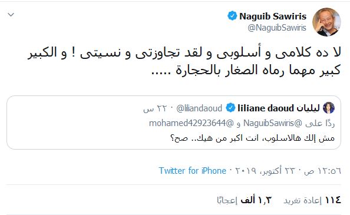This screenshot has height=215, width=350.
Task: Visit the @NaguibSawiris handle link
Action: 277,28
